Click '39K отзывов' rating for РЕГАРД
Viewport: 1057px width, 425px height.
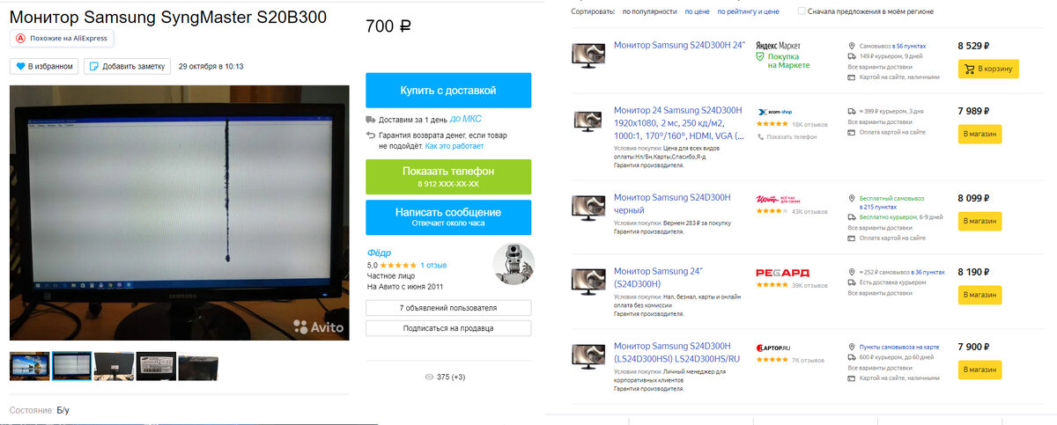809,285
